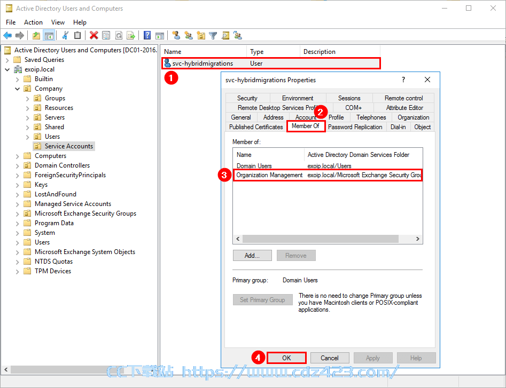This screenshot has width=506, height=388.
Task: Open the File menu
Action: (x=11, y=22)
